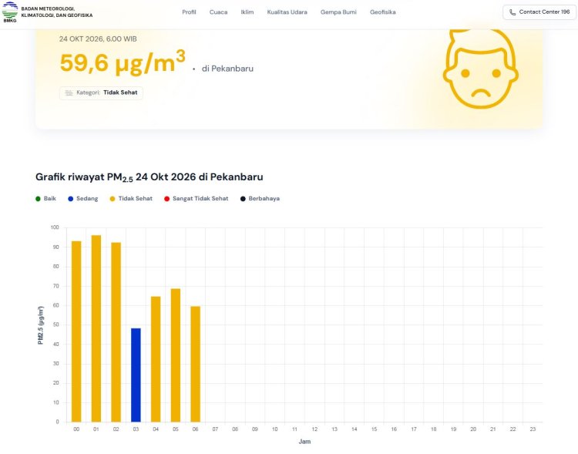Click the yellow bar for hour 02
The height and width of the screenshot is (454, 578).
pos(116,332)
